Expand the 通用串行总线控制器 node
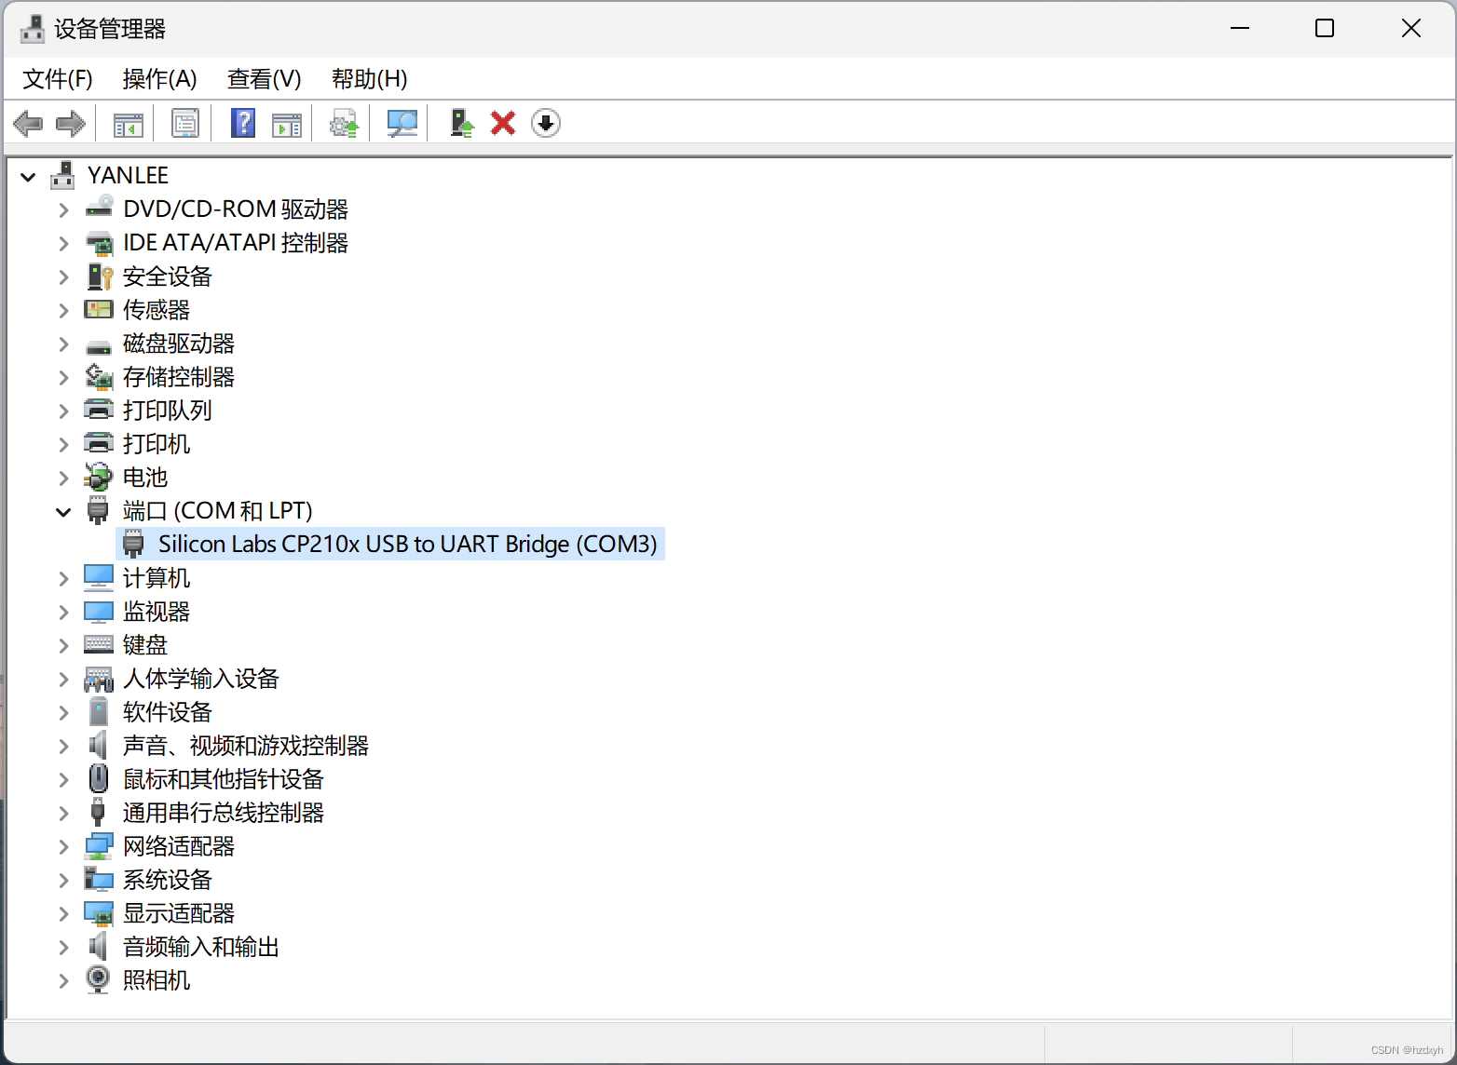This screenshot has width=1457, height=1065. [x=63, y=813]
